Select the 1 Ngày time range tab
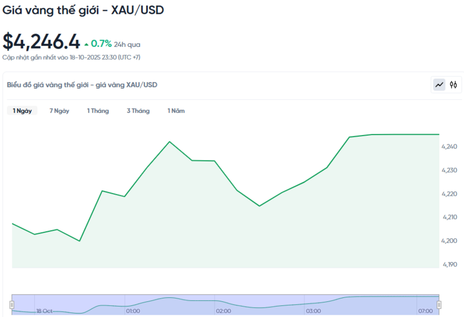Image resolution: width=464 pixels, height=317 pixels. (22, 111)
